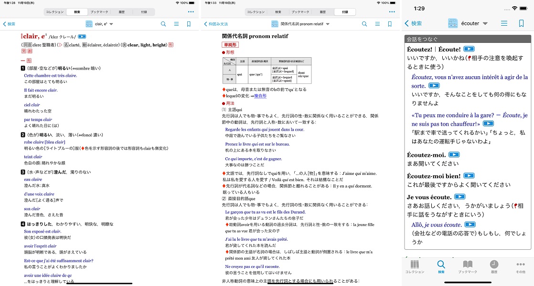Open list menu icon in écouter panel

(x=504, y=23)
